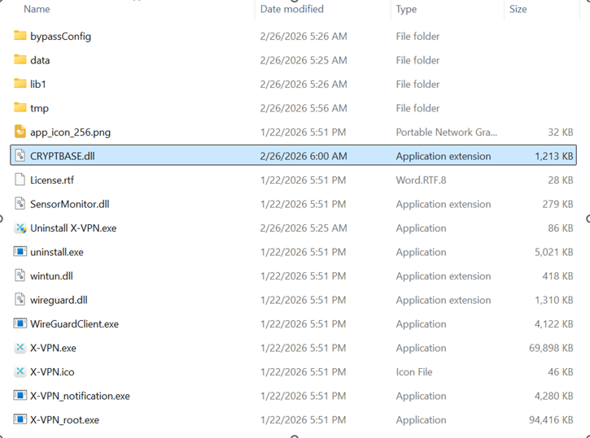Viewport: 590px width, 438px height.
Task: Select file name Uninstall X-VPN.exe
Action: coord(73,228)
